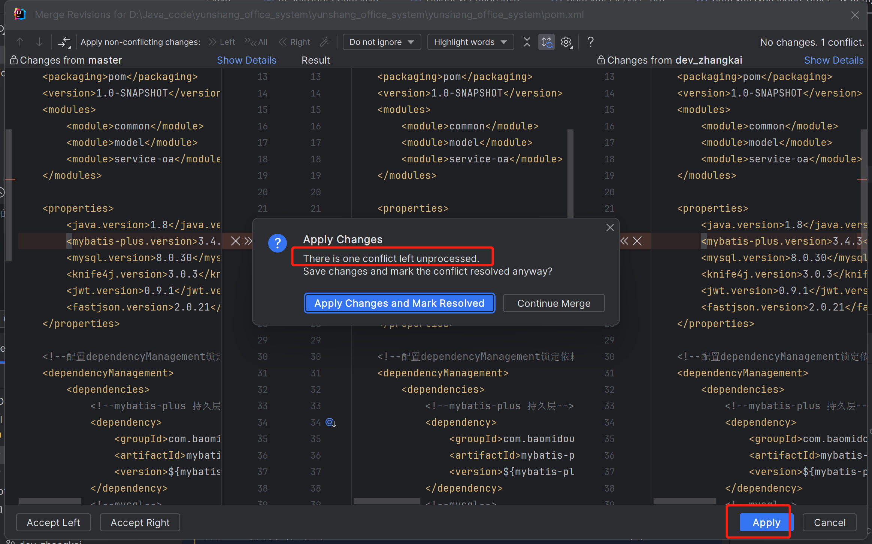872x544 pixels.
Task: Click the help question mark icon
Action: tap(590, 42)
